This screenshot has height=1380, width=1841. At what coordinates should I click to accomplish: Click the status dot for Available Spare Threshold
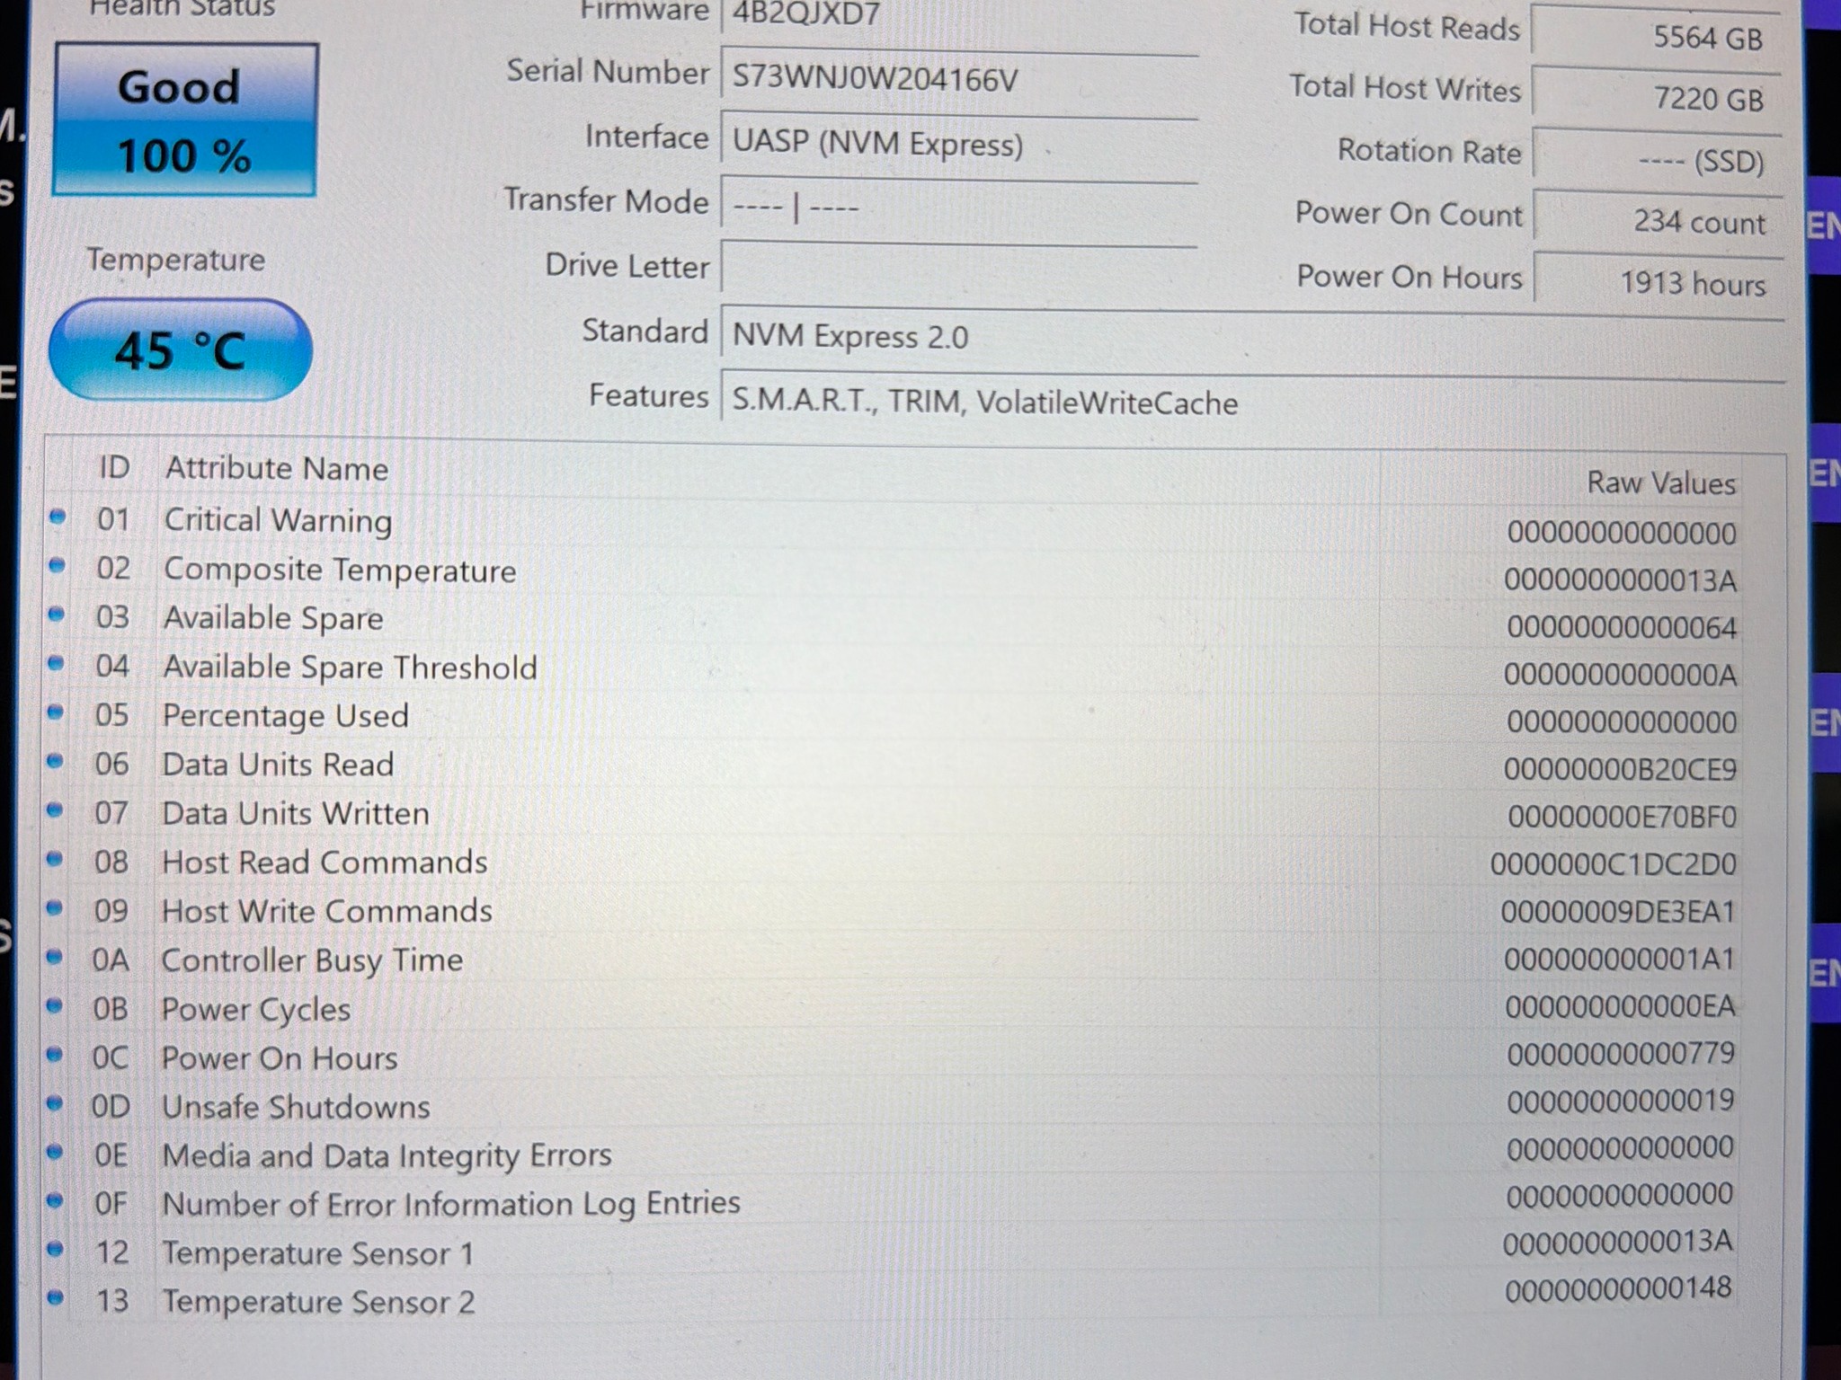[56, 664]
